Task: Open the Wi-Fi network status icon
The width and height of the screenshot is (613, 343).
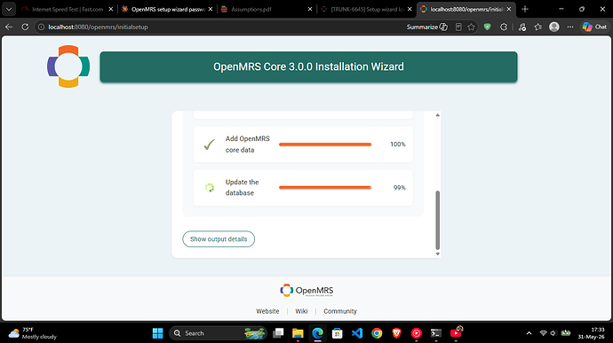Action: (x=543, y=333)
